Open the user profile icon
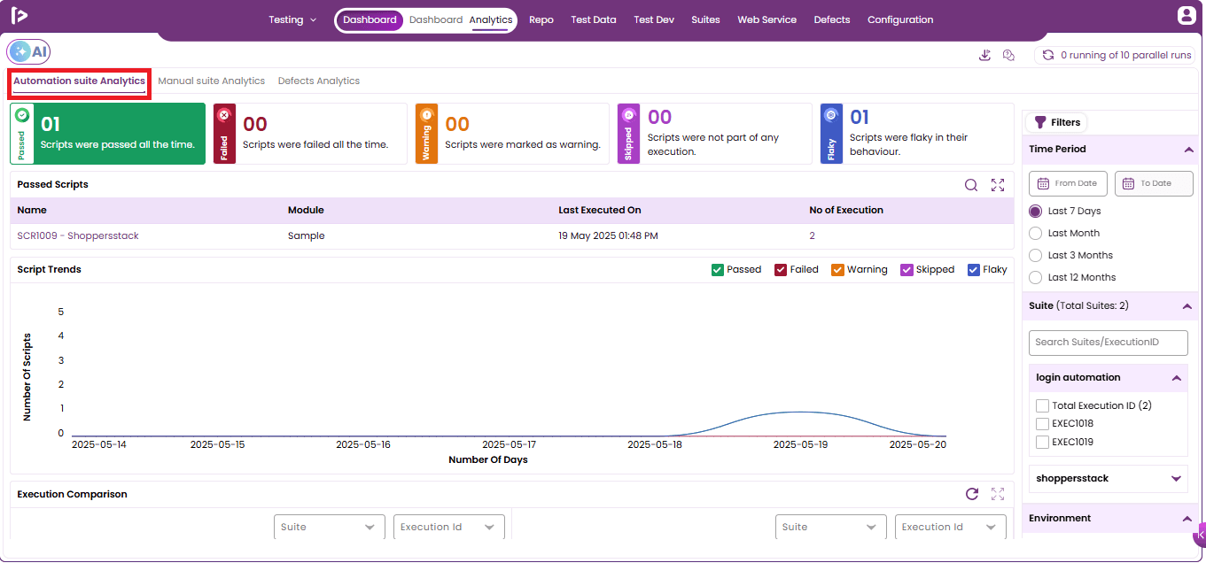The height and width of the screenshot is (563, 1206). pos(1187,15)
